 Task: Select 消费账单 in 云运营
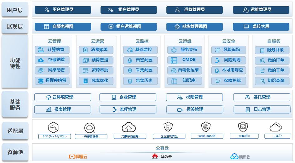coord(96,50)
